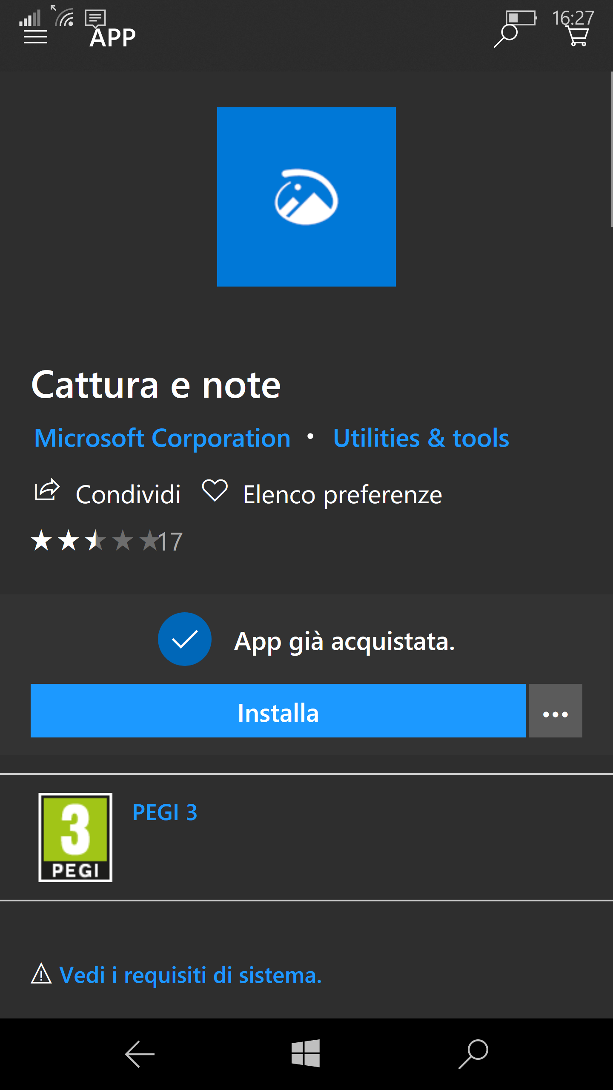Tap the phone search key at bottom
The height and width of the screenshot is (1090, 613).
(473, 1054)
